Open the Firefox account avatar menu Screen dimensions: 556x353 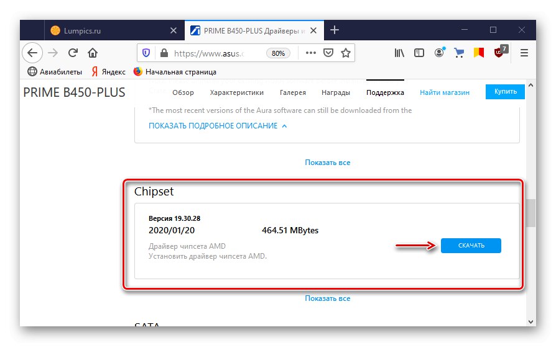(x=439, y=53)
